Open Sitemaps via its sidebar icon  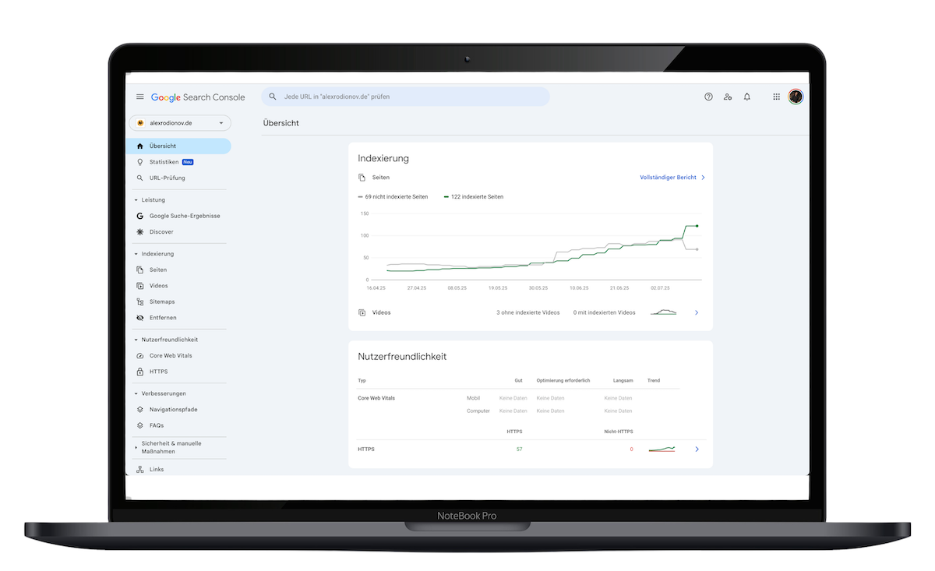pyautogui.click(x=140, y=301)
